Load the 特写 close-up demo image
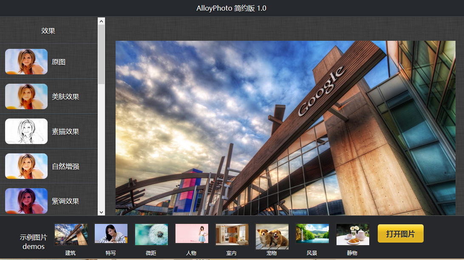Image resolution: width=464 pixels, height=260 pixels. click(111, 234)
